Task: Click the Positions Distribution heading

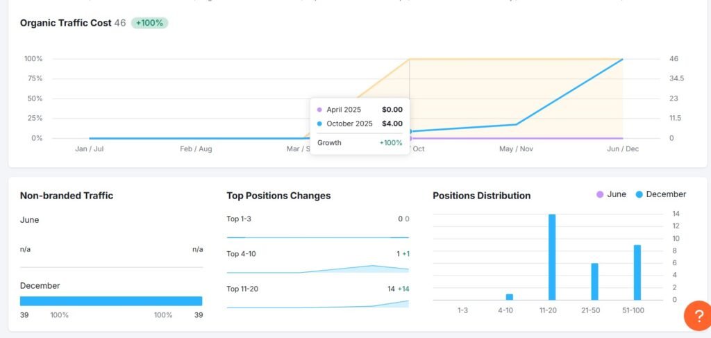Action: 481,196
